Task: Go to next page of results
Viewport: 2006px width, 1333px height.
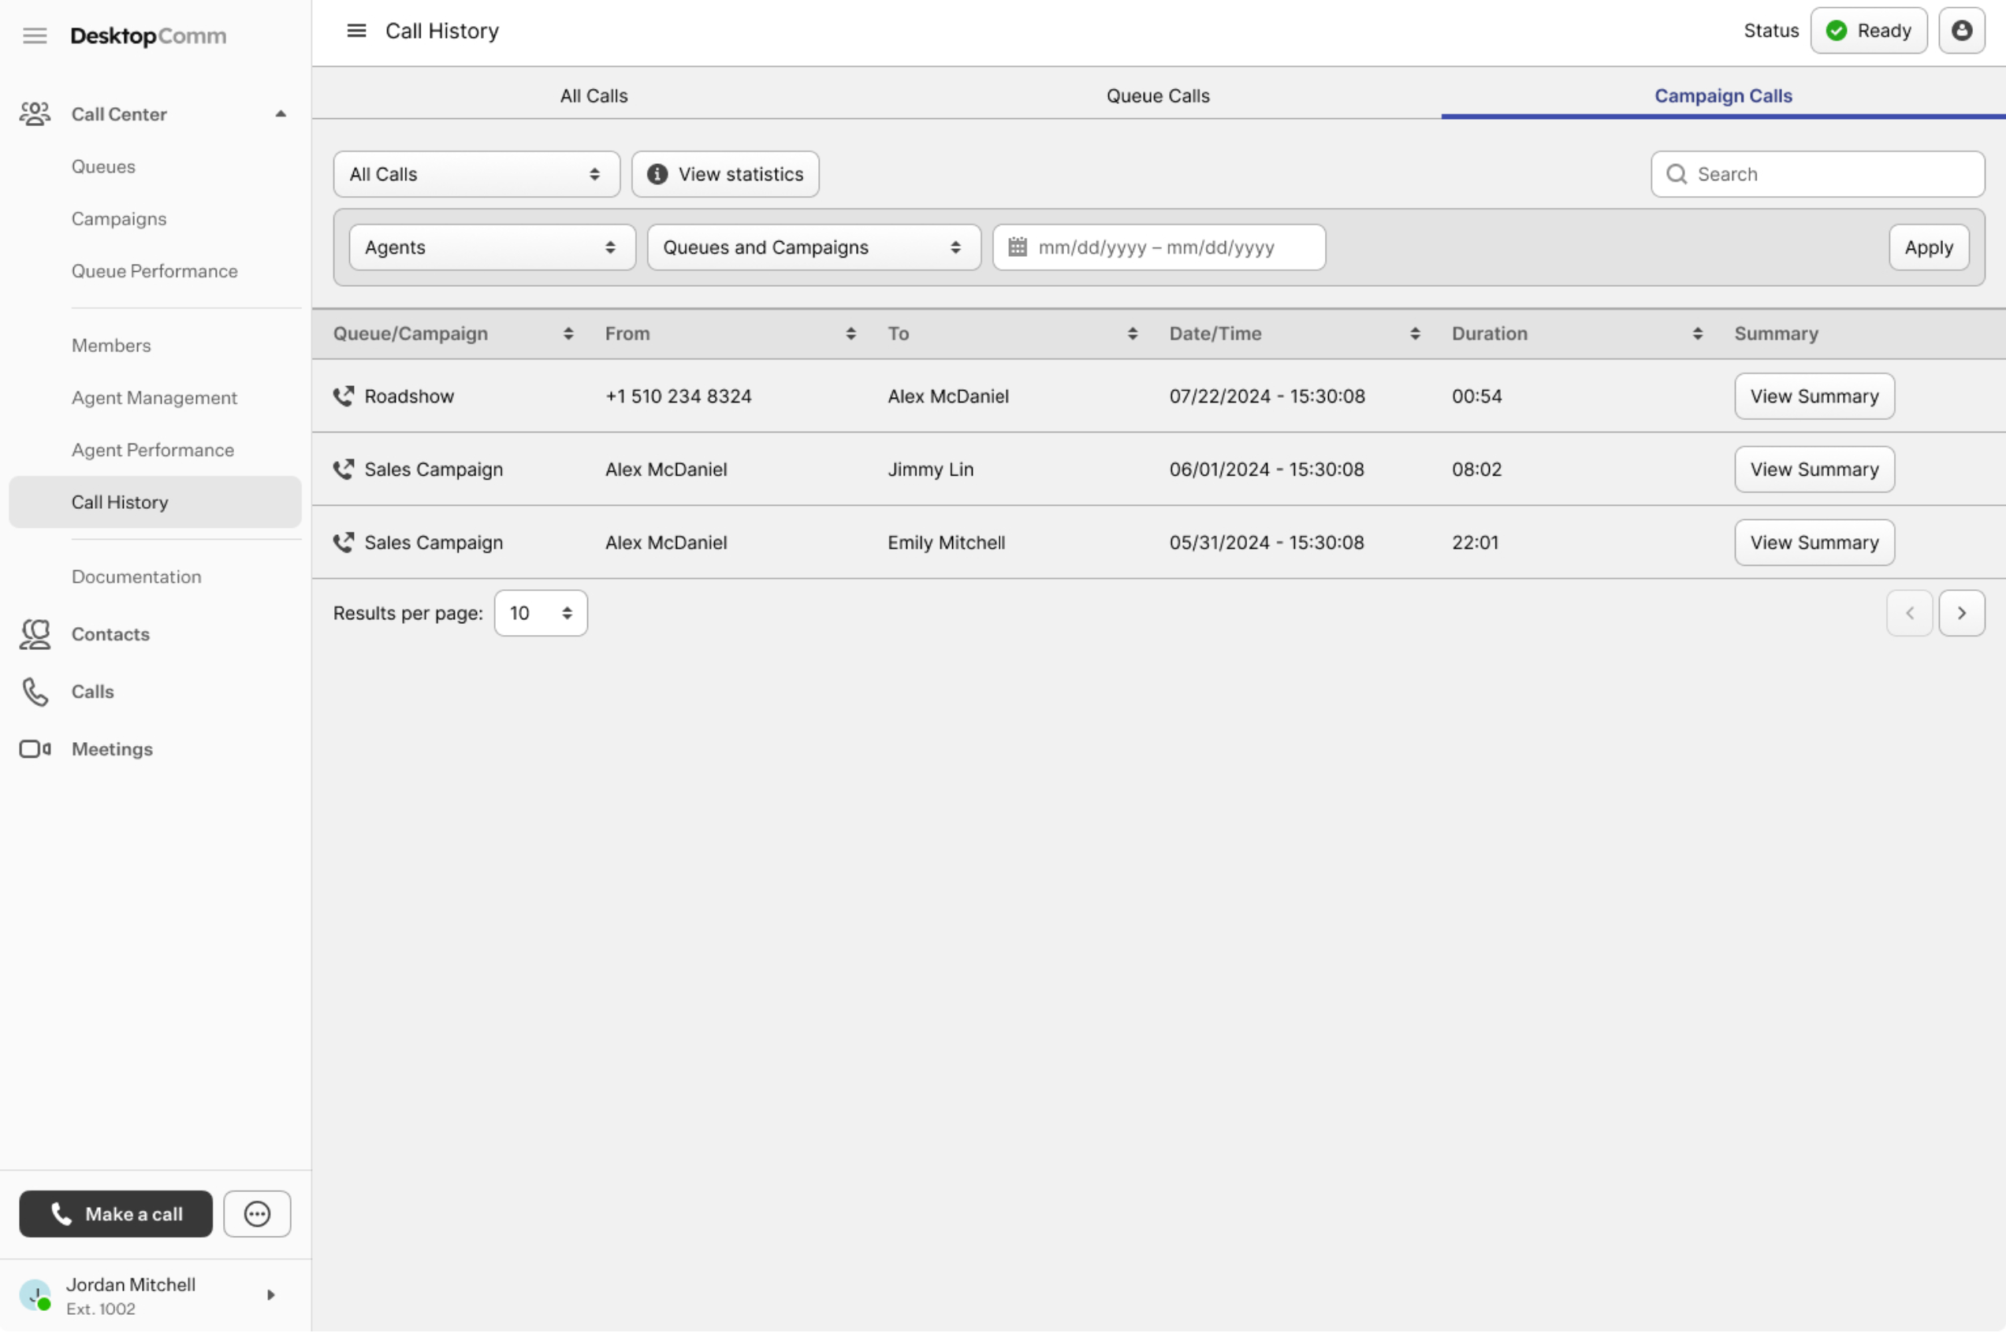Action: pyautogui.click(x=1961, y=613)
